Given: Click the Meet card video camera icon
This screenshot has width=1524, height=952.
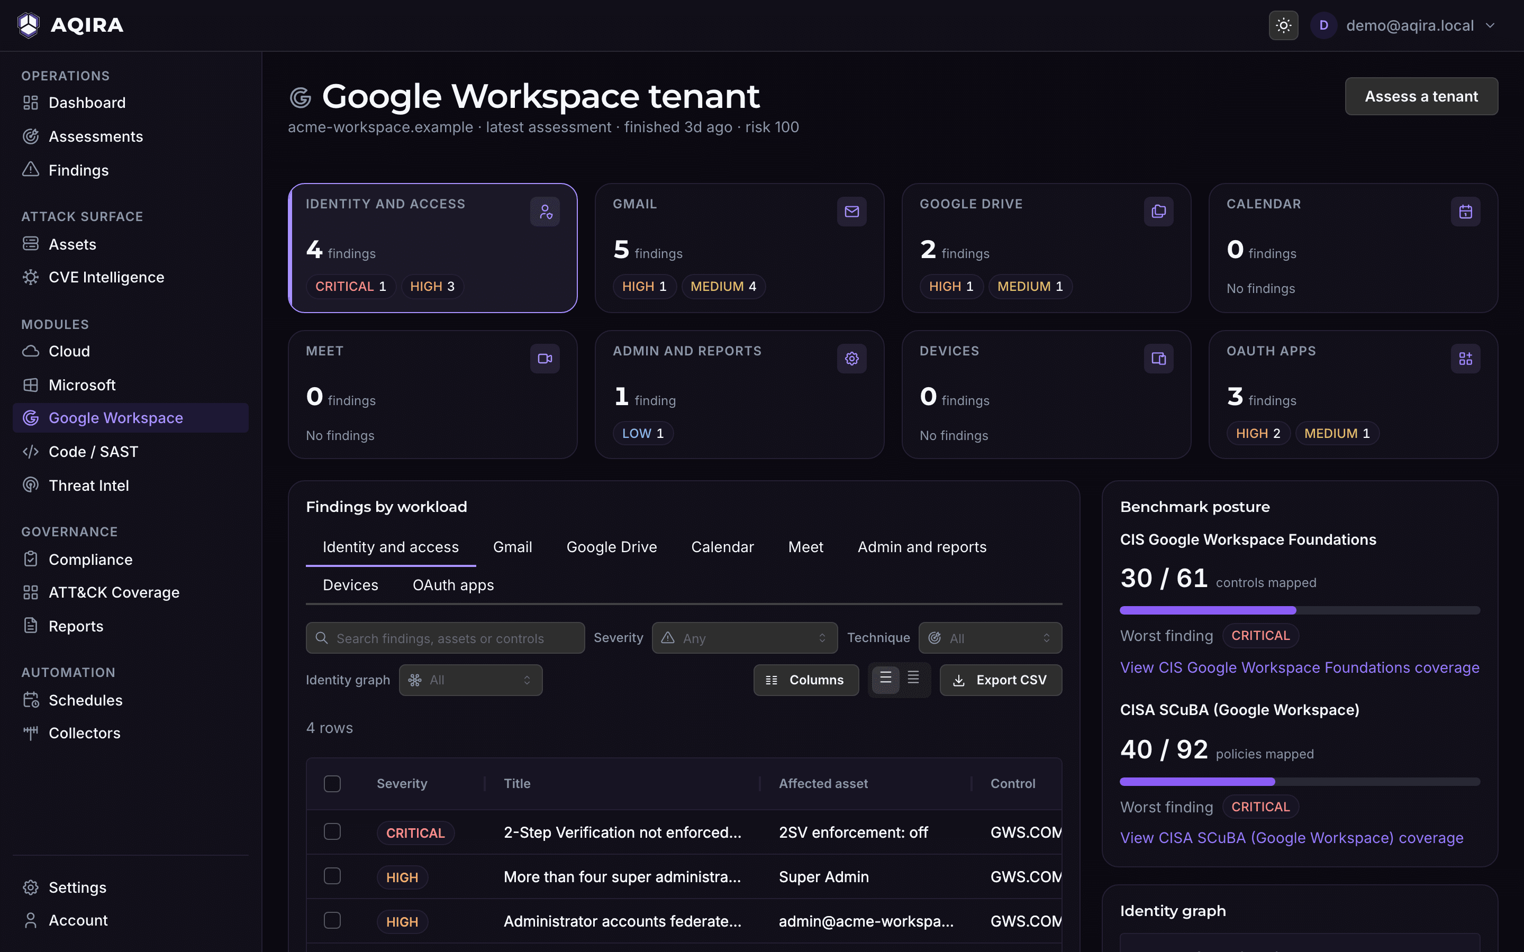Looking at the screenshot, I should pyautogui.click(x=545, y=358).
